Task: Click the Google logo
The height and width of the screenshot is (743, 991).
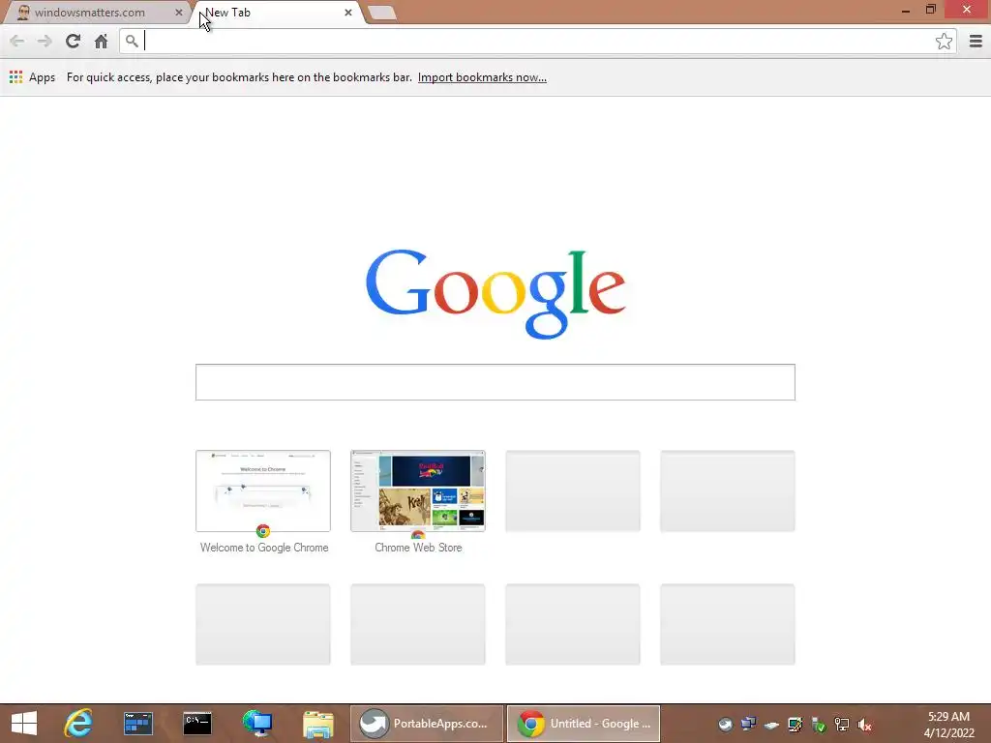Action: click(495, 293)
